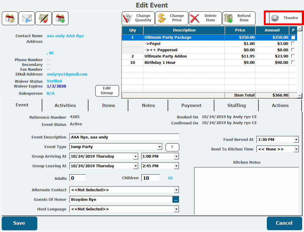Image resolution: width=304 pixels, height=232 pixels.
Task: Click the Save button
Action: 19,223
